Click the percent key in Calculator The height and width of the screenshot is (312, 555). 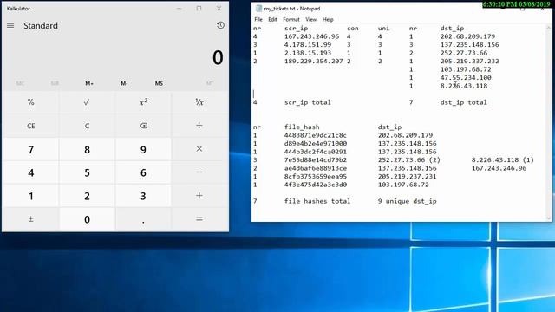31,102
